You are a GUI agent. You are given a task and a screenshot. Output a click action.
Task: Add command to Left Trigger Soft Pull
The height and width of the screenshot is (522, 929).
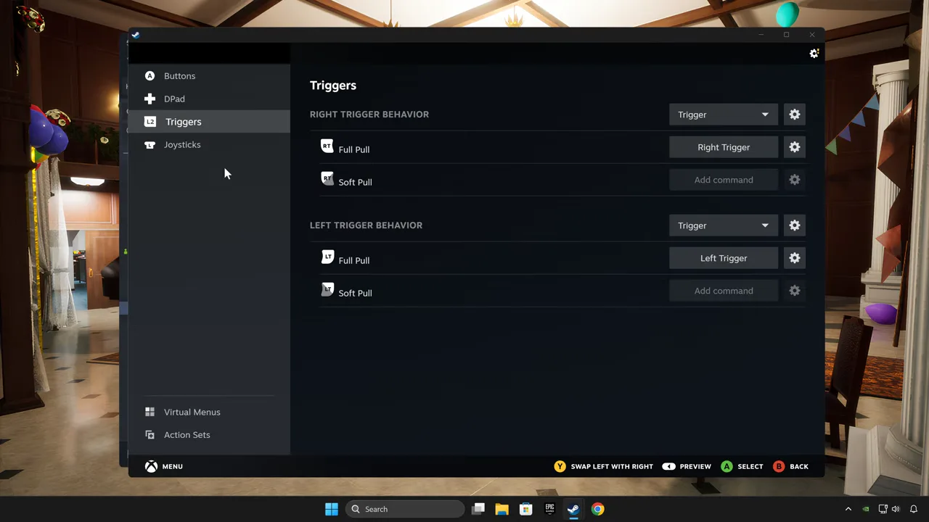coord(723,291)
